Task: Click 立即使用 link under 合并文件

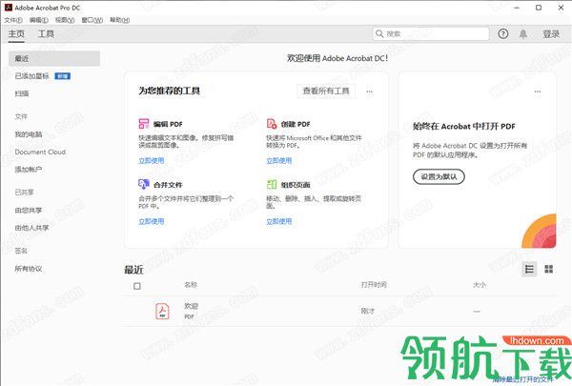Action: click(x=152, y=221)
